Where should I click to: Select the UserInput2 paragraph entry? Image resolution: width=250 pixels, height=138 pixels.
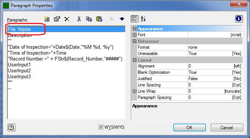coord(19,71)
